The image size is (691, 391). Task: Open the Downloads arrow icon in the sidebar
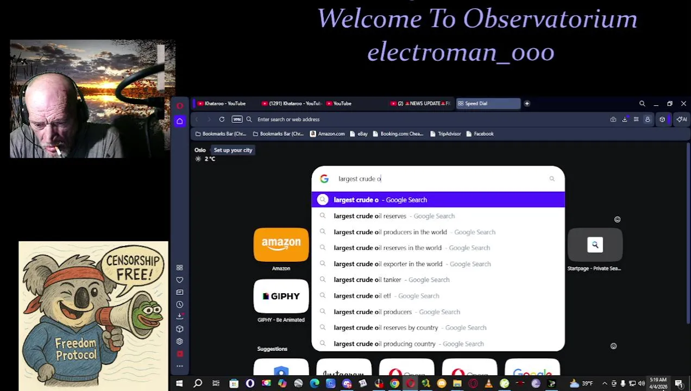(180, 317)
